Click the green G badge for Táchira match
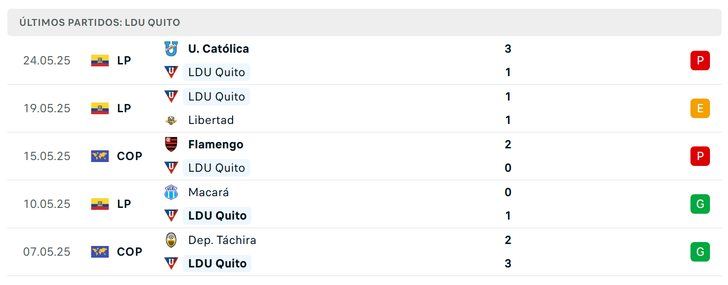The height and width of the screenshot is (285, 728). click(700, 252)
